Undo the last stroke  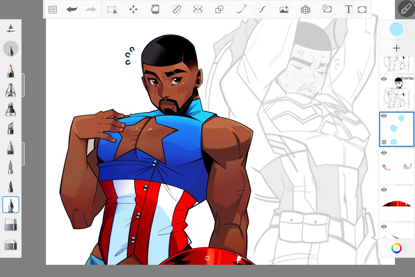click(72, 10)
